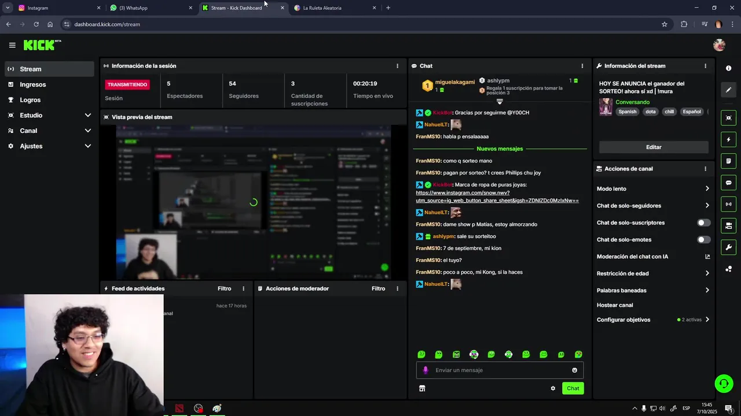Open Restricción de edad settings arrow
This screenshot has height=416, width=741.
coord(707,273)
